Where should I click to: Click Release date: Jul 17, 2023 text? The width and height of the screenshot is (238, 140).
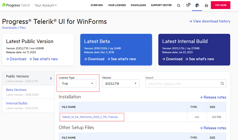(21, 52)
